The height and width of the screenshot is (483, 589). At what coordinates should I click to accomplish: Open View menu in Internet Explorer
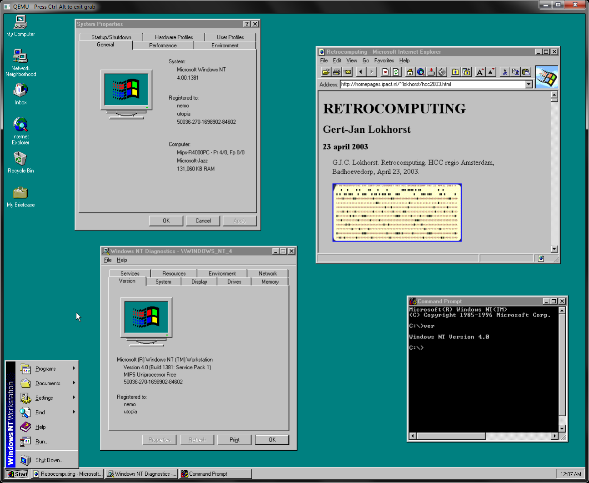(x=352, y=60)
